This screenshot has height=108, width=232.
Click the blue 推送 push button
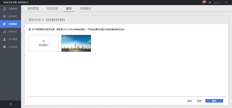pyautogui.click(x=214, y=101)
